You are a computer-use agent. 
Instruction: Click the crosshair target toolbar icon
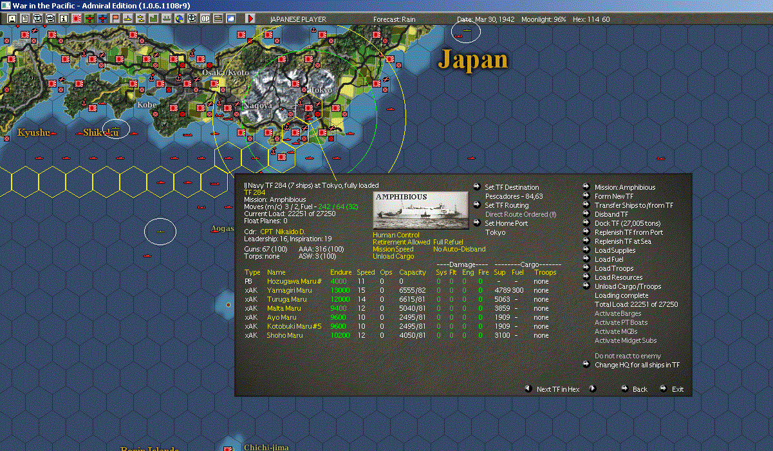coord(192,19)
